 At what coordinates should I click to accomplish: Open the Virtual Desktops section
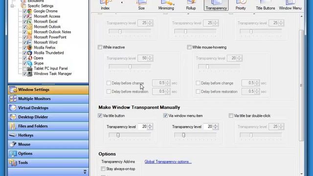click(48, 108)
